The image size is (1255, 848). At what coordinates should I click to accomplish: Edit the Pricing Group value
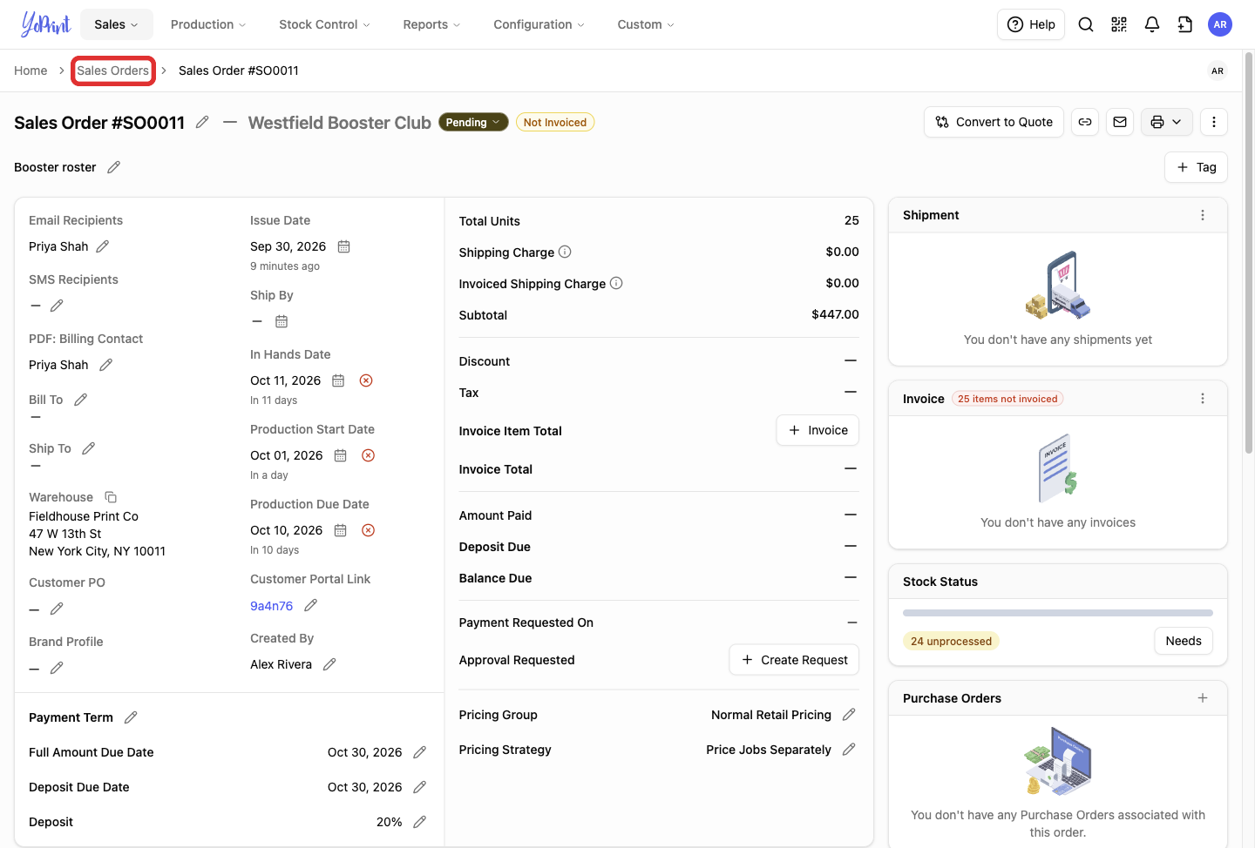pos(850,715)
